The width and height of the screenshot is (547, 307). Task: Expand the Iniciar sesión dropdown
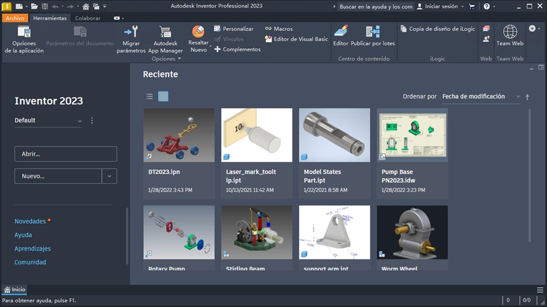point(462,6)
